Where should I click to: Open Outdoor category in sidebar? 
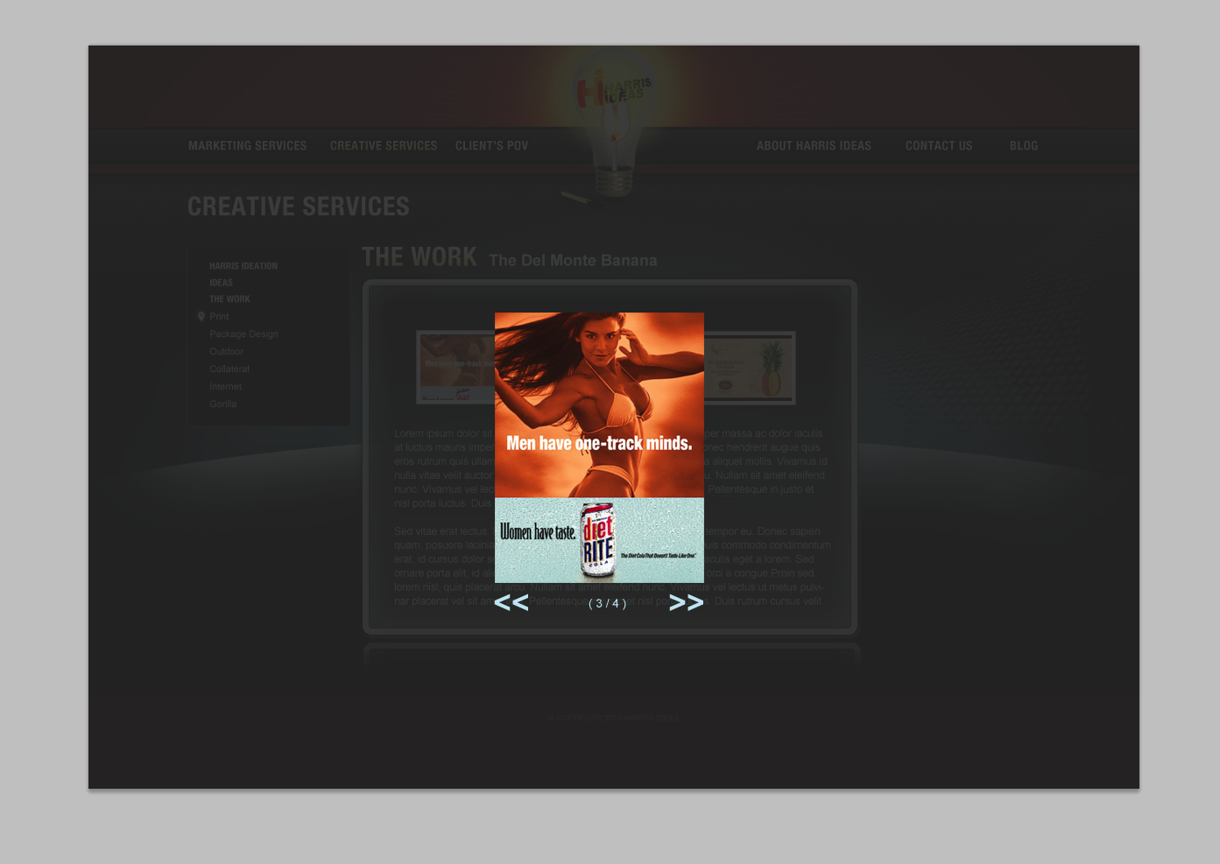(226, 352)
